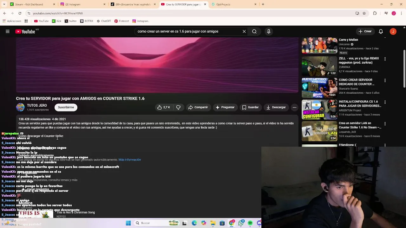Open Microsoft Store from taskbar
Viewport: 406px width, 228px height.
222,223
